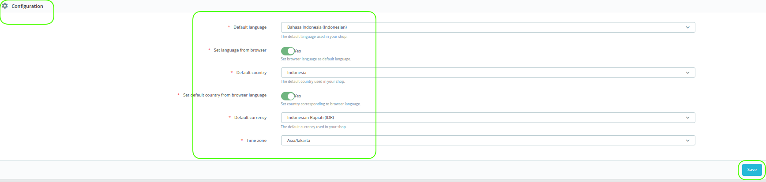Click the "Default country" field label

point(251,73)
